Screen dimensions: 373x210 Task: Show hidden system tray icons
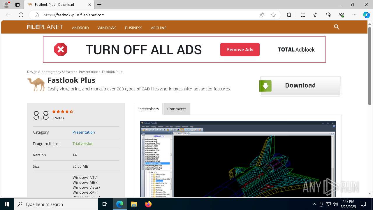(x=314, y=204)
